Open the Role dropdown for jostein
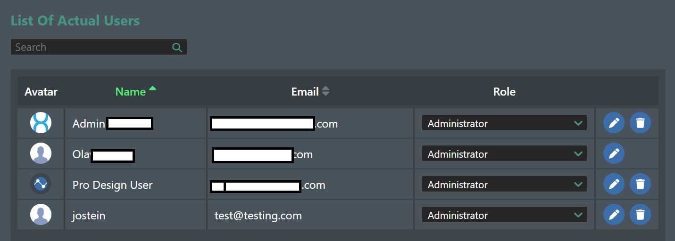The width and height of the screenshot is (675, 241). tap(504, 215)
